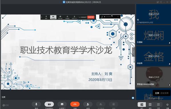Click the recording circle icon
The image size is (171, 109).
[x=114, y=104]
